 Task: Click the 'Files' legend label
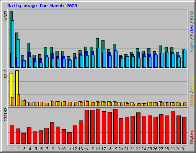pos(191,30)
